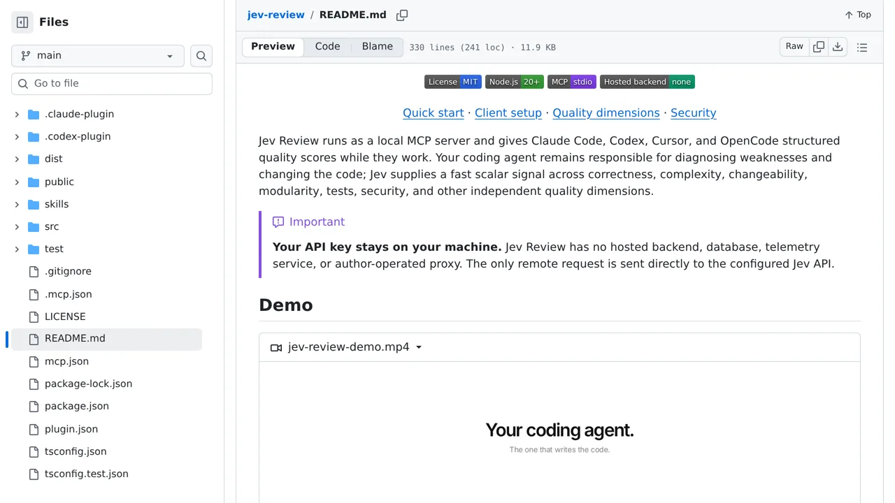Click the Raw button

794,47
